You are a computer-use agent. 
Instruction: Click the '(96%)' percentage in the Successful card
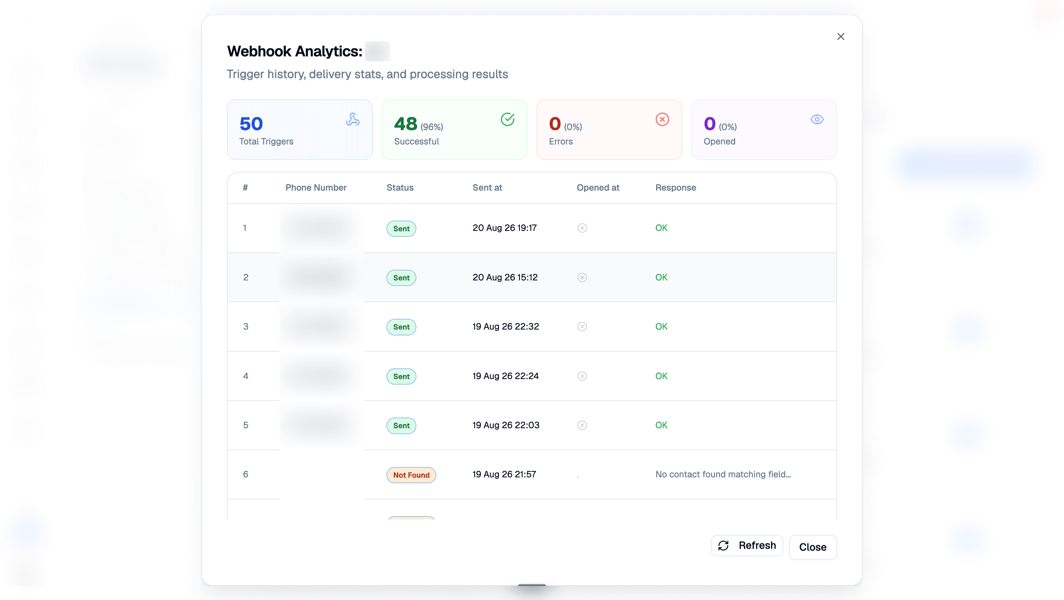(x=432, y=127)
